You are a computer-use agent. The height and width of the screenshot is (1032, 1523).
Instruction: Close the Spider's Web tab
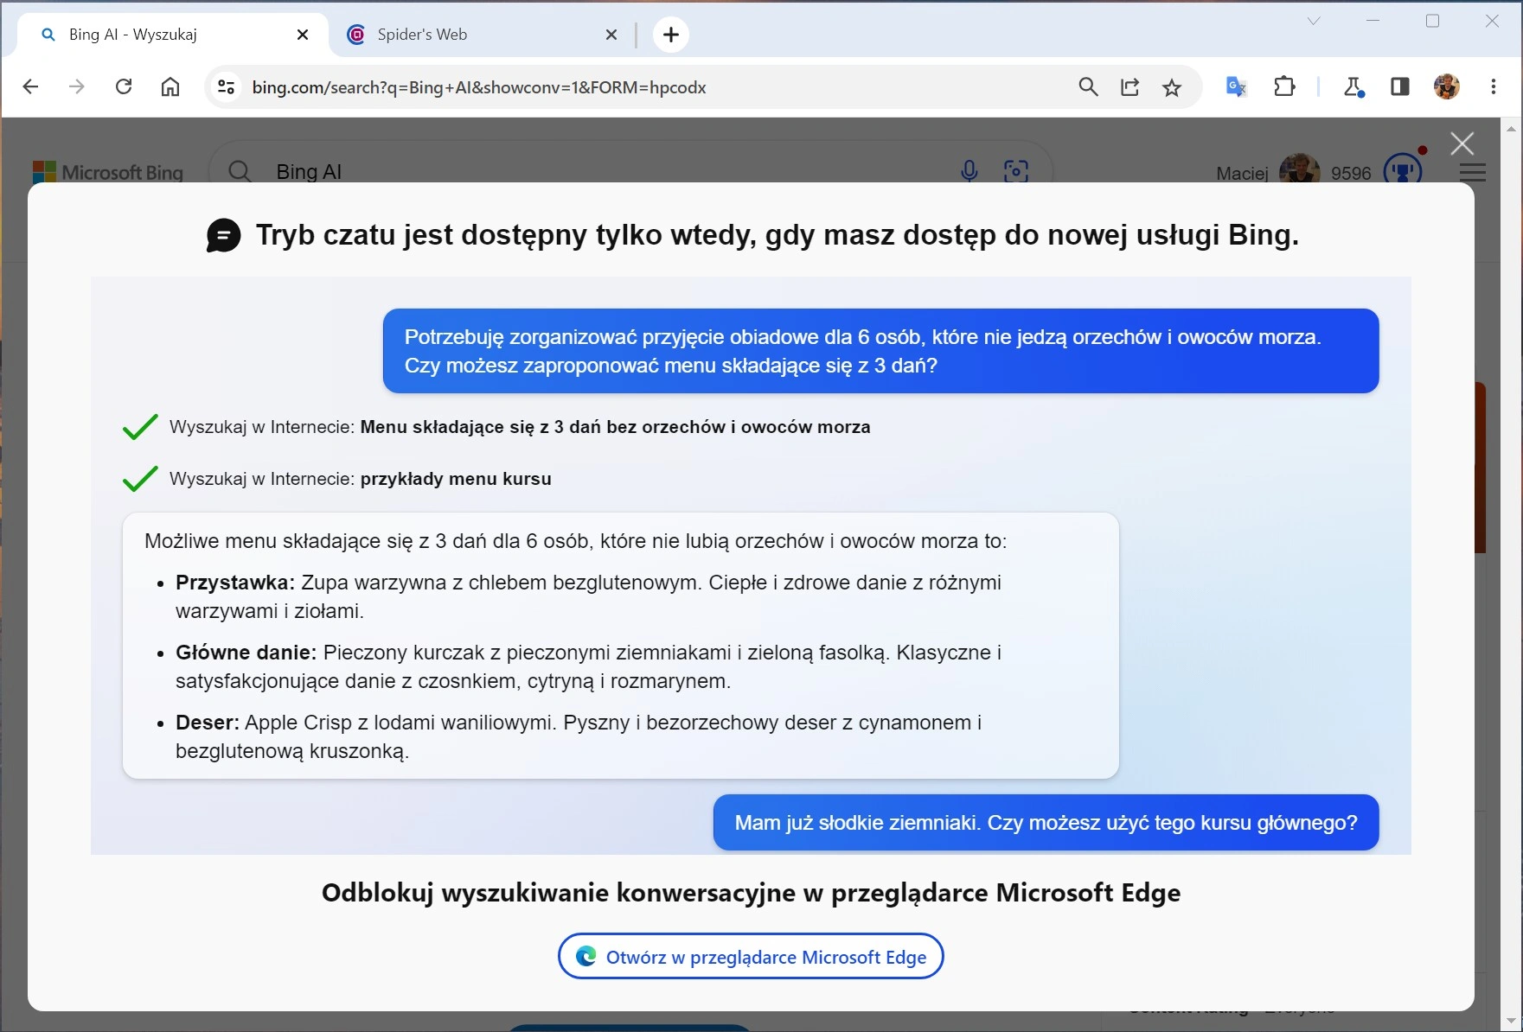[611, 35]
